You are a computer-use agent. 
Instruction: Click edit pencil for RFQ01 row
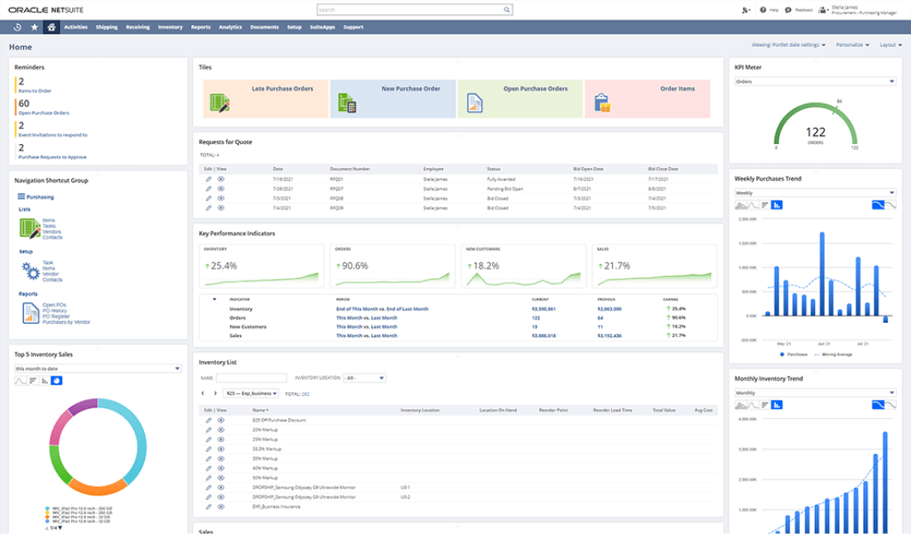point(209,179)
